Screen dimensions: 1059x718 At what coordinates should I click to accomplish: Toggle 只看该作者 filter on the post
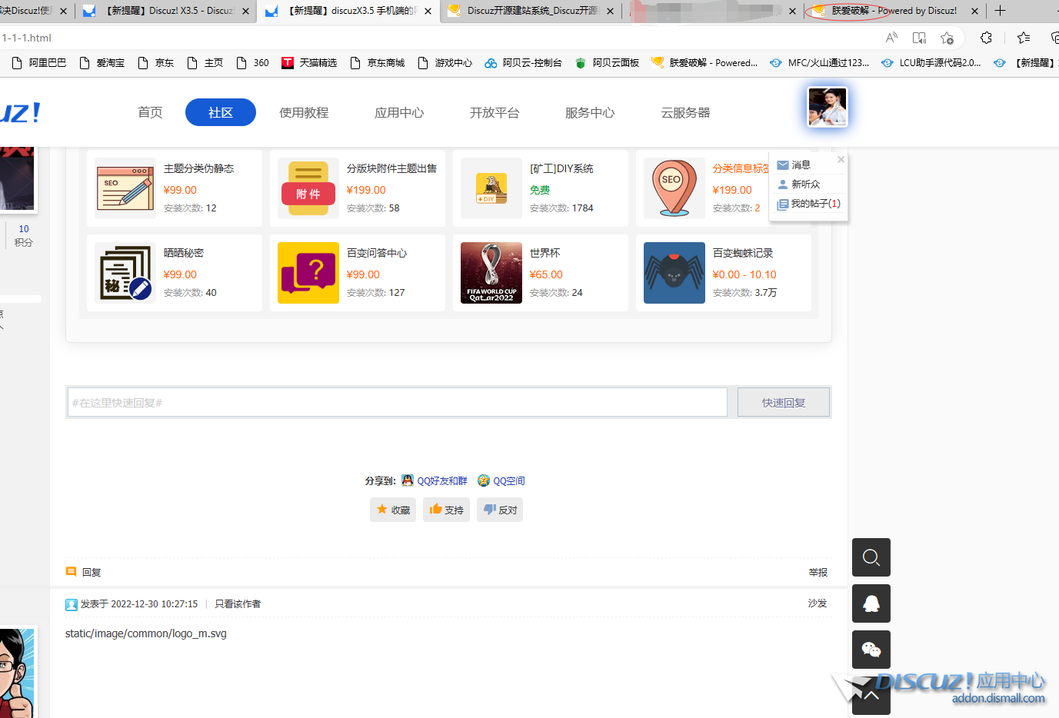238,604
